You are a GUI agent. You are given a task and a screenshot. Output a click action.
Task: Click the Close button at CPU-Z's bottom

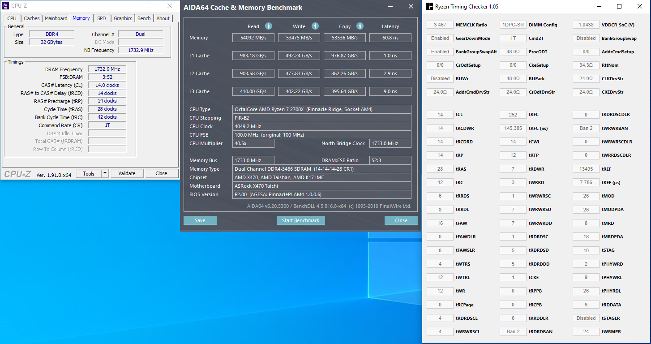coord(161,173)
